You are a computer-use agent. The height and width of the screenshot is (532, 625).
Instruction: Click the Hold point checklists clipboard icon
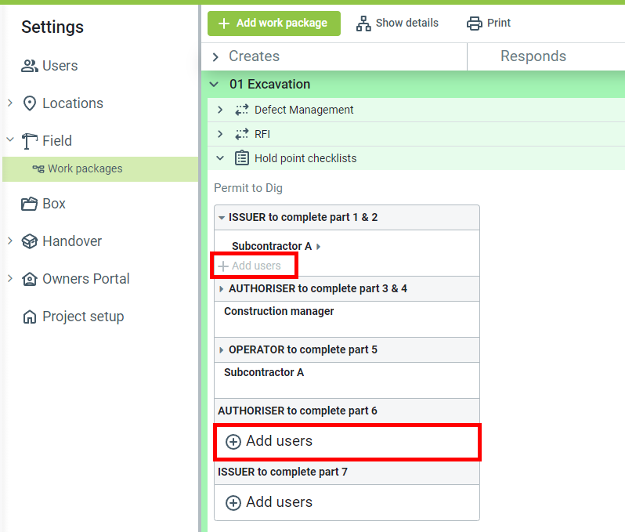pyautogui.click(x=241, y=158)
